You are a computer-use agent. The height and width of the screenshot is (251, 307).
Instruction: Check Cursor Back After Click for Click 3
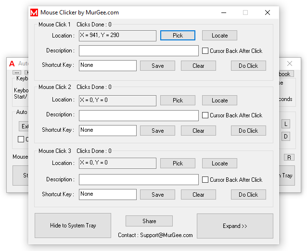coord(205,180)
